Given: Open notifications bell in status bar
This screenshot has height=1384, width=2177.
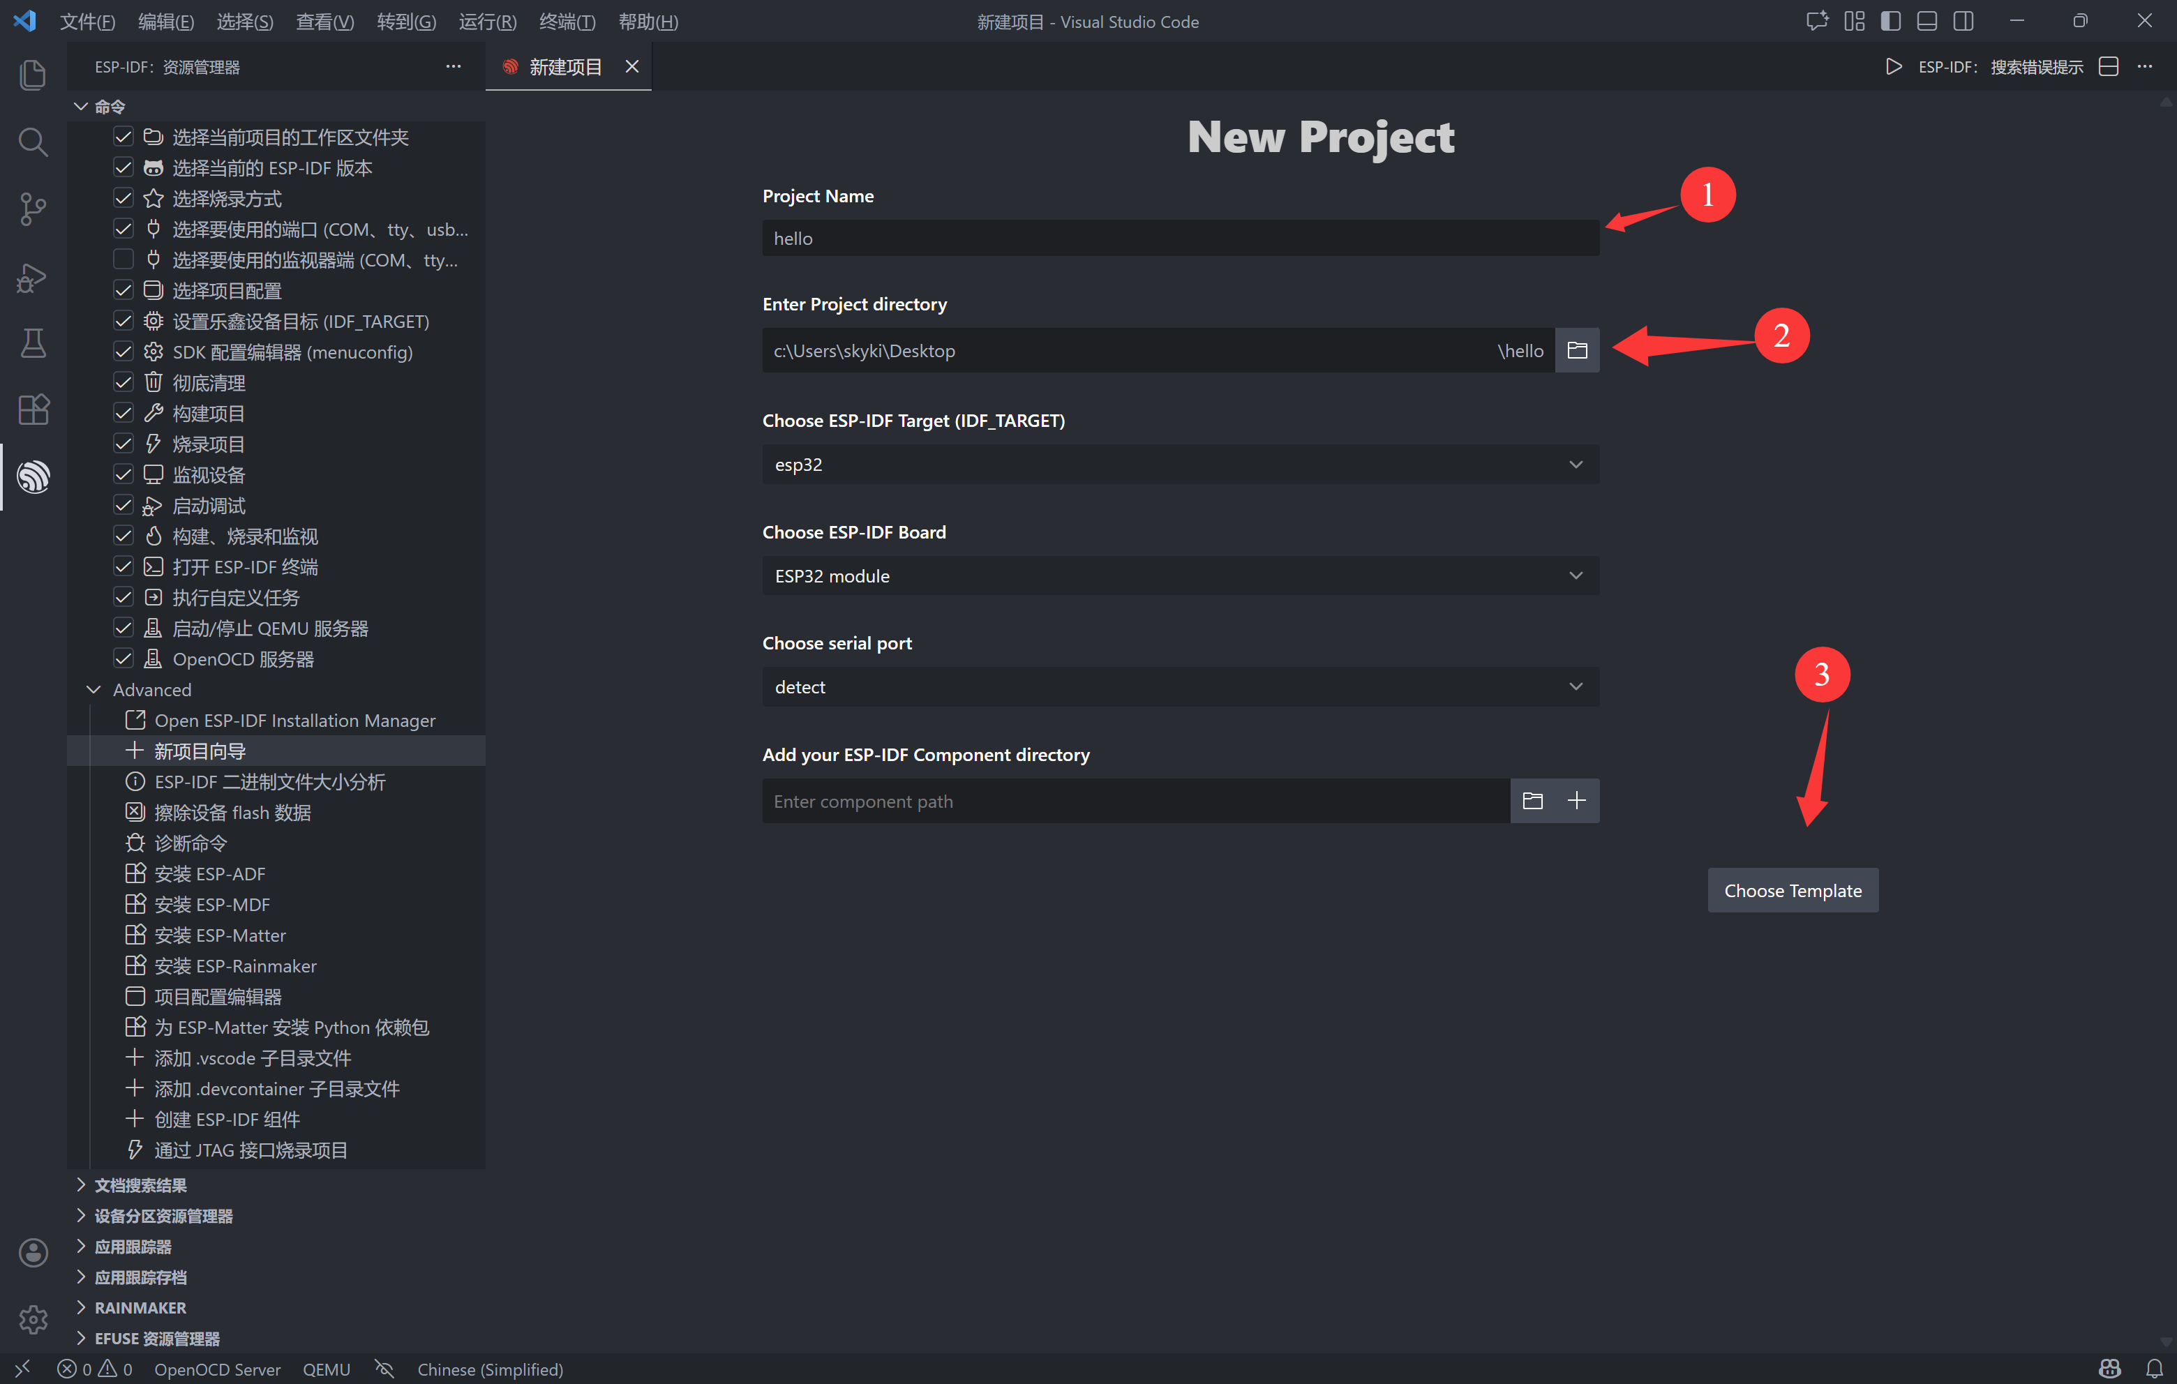Looking at the screenshot, I should (2155, 1369).
